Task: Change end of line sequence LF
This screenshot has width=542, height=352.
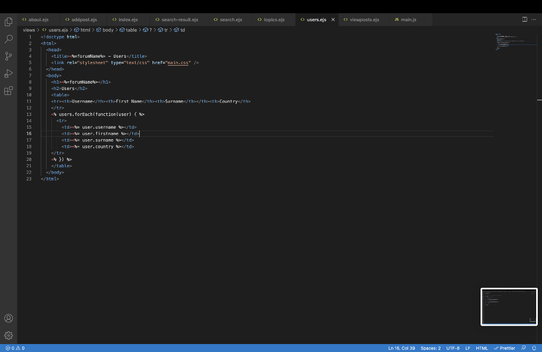Action: pyautogui.click(x=468, y=348)
